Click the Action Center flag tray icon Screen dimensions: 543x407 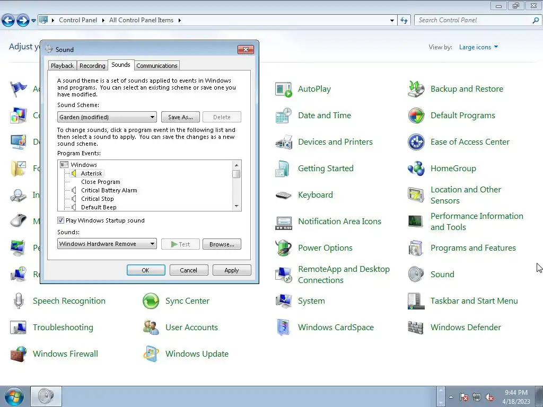coord(463,397)
